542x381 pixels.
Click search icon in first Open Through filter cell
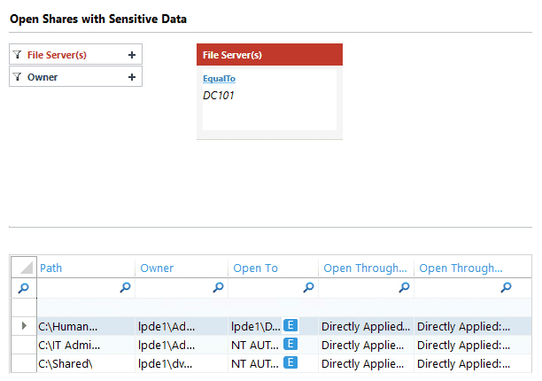pyautogui.click(x=404, y=287)
